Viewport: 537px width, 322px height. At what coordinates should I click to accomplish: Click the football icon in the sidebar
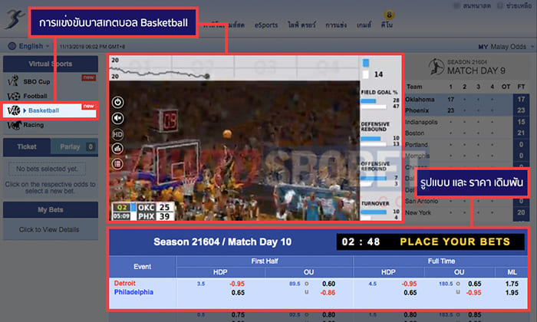point(14,96)
